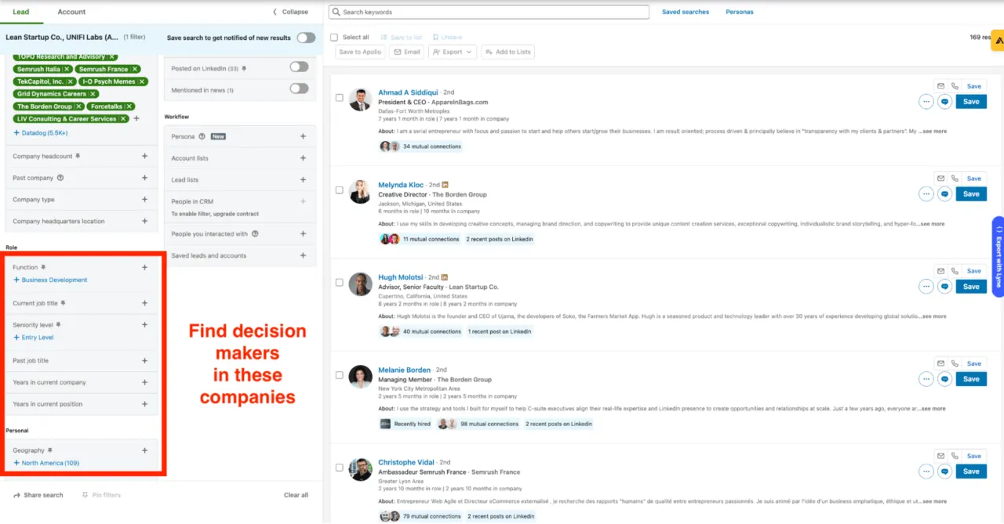Tick the checkbox for Christophe Vidal
The image size is (1004, 524).
pos(340,468)
